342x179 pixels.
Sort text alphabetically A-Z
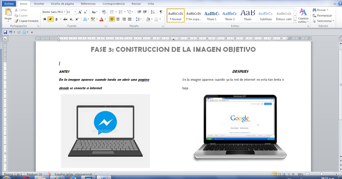point(152,12)
